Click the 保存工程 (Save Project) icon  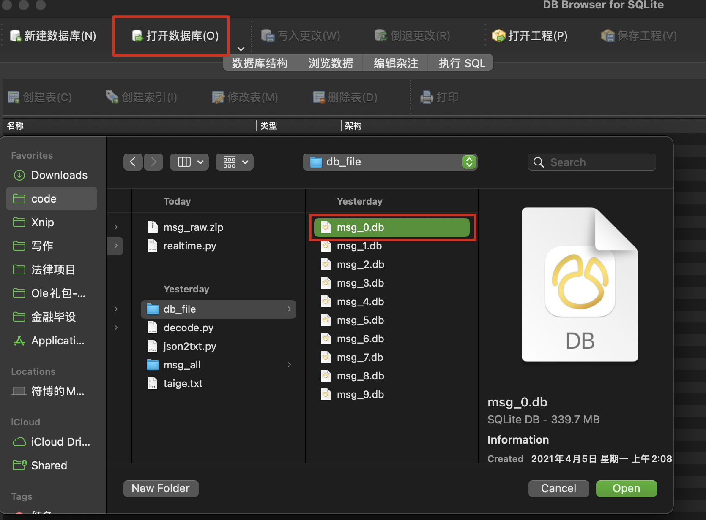608,36
